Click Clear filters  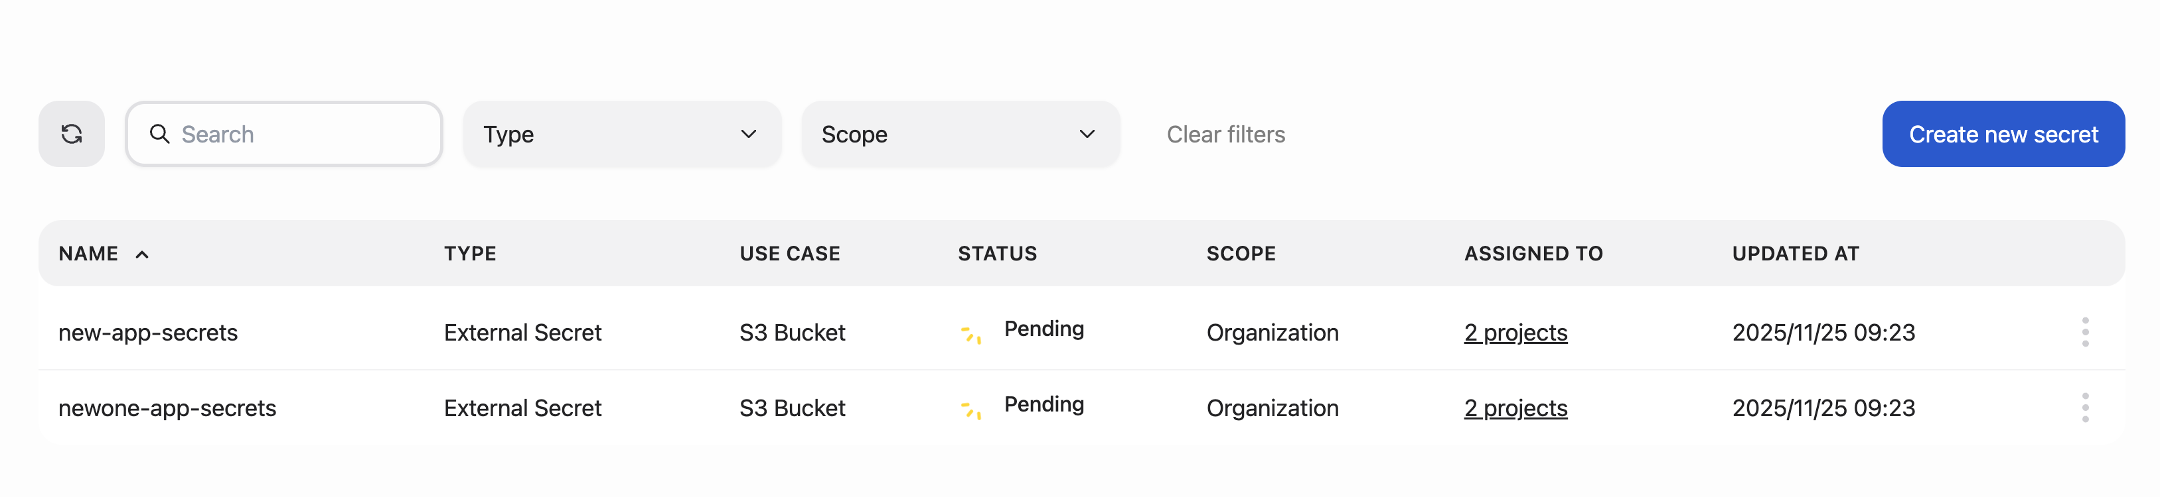1225,134
